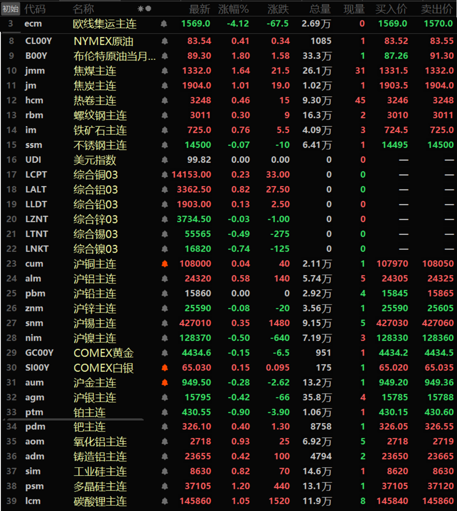Select the NYMEX原油 name cell
This screenshot has height=511, width=457.
point(104,41)
